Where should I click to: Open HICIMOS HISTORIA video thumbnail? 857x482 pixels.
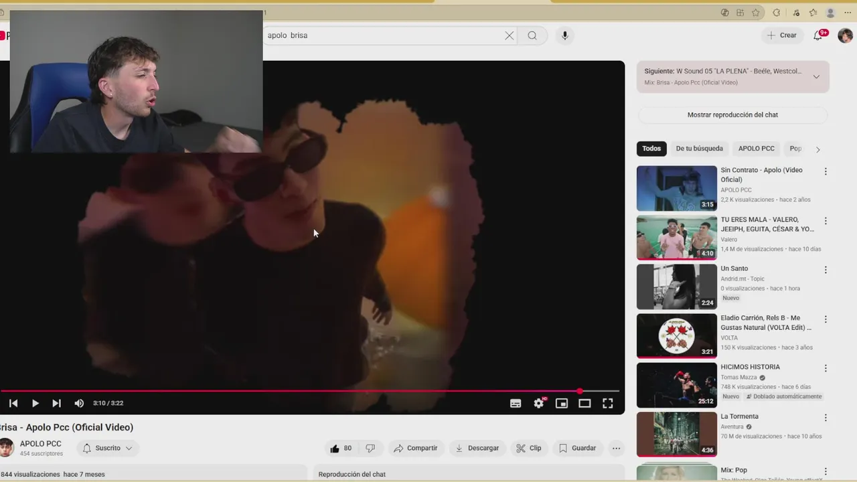[x=676, y=385]
